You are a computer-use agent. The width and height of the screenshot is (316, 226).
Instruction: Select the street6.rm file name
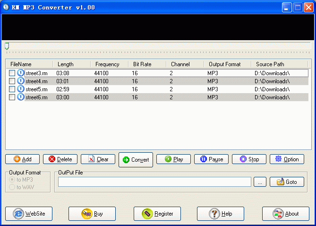(x=36, y=97)
